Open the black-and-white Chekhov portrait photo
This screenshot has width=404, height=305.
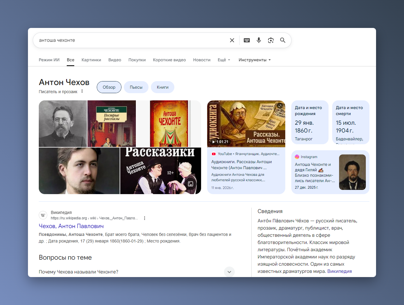pyautogui.click(x=63, y=124)
